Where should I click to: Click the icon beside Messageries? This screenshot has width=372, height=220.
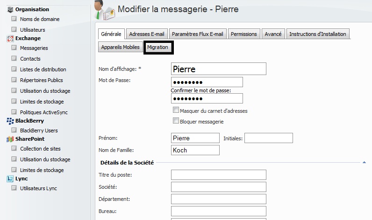pos(14,48)
